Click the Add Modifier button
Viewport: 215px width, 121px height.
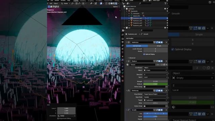[x=146, y=38]
